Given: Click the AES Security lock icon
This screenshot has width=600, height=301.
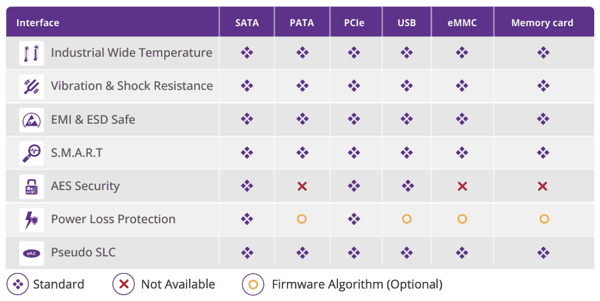Looking at the screenshot, I should pos(31,186).
